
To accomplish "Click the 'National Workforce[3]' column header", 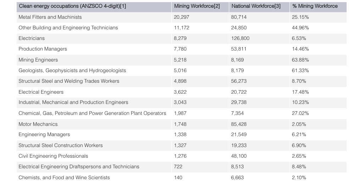I will point(256,6).
